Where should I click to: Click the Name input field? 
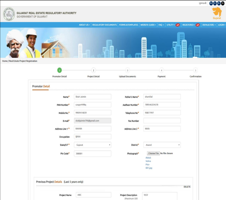(x=93, y=97)
